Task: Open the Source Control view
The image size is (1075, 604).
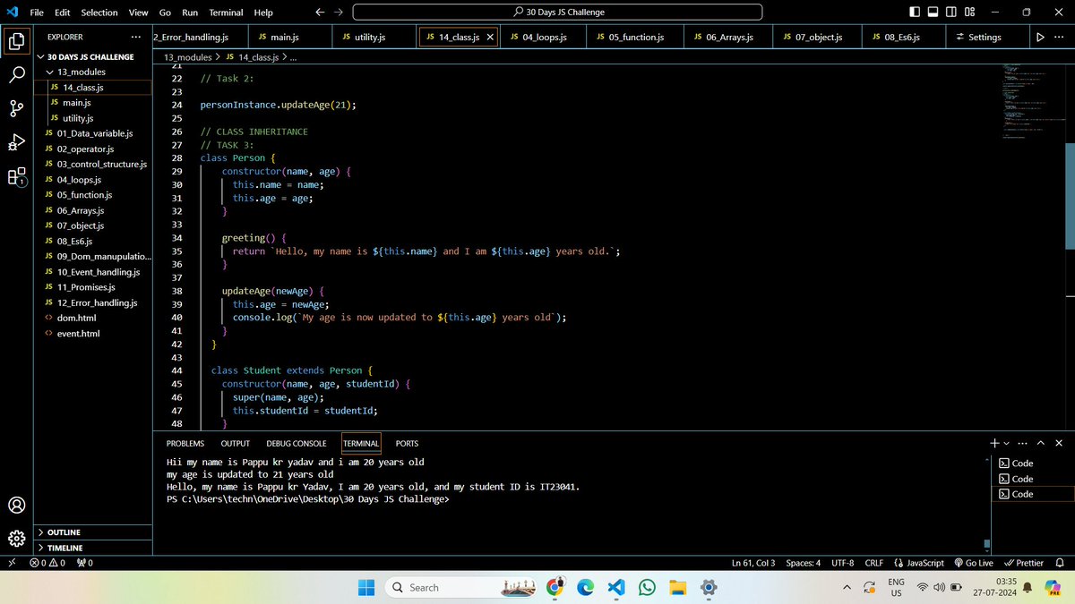Action: click(x=16, y=108)
